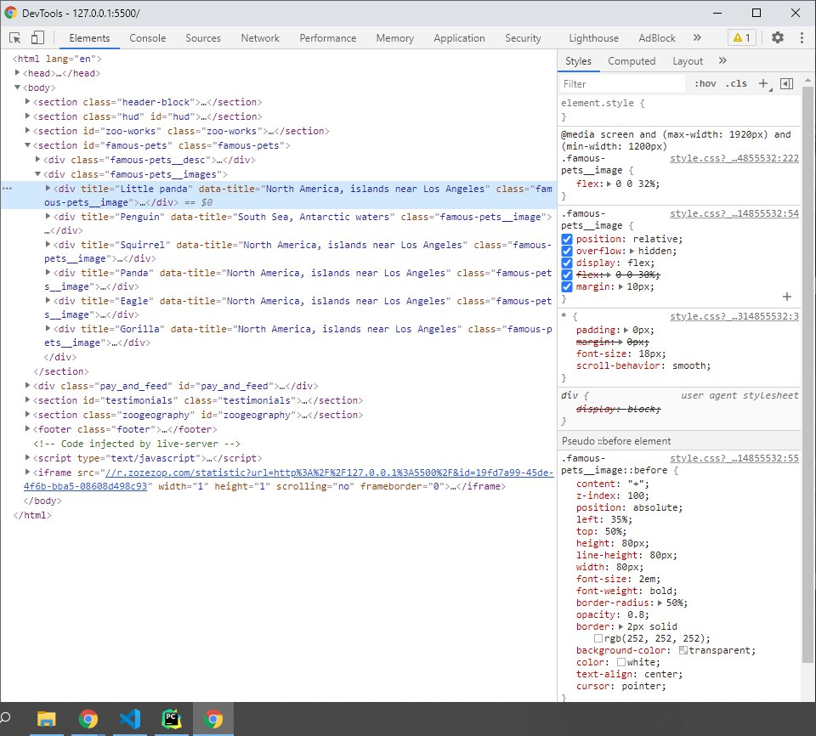Click the white color swatch
Viewport: 816px width, 736px height.
click(x=621, y=662)
